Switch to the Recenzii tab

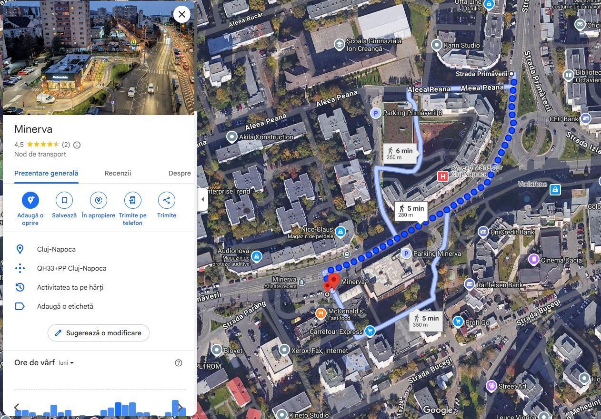[x=118, y=173]
